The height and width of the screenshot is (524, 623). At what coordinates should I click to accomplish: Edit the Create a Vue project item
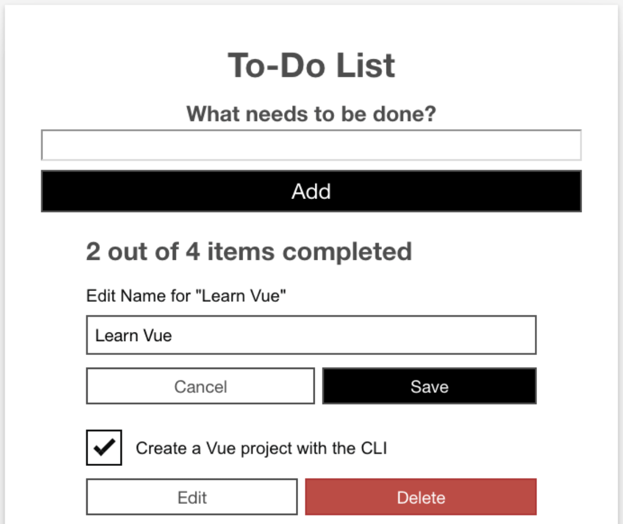click(192, 497)
